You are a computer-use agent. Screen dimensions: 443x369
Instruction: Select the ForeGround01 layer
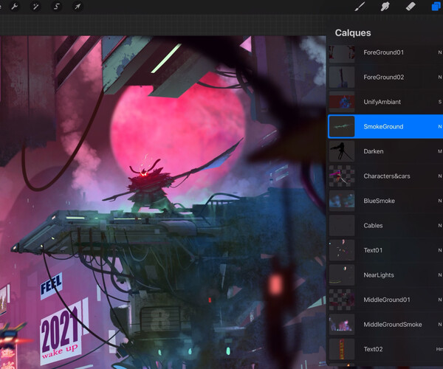click(x=385, y=52)
